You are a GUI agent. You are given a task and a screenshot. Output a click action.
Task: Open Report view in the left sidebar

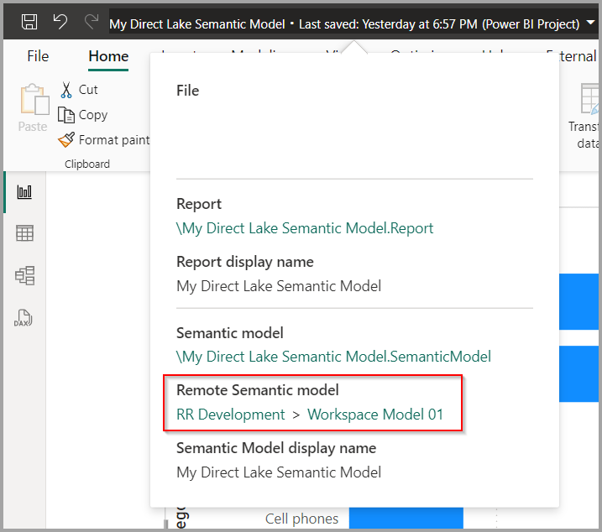tap(24, 191)
